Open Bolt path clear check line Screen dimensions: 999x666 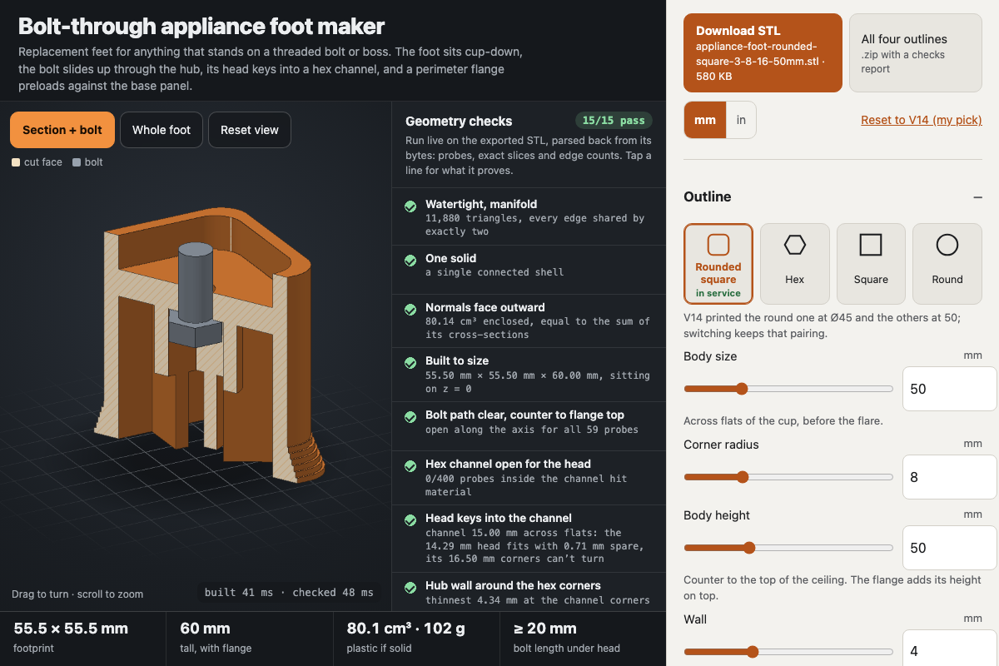529,426
